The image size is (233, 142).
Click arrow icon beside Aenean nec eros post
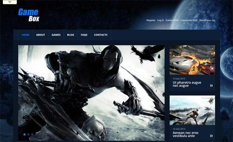[x=211, y=136]
